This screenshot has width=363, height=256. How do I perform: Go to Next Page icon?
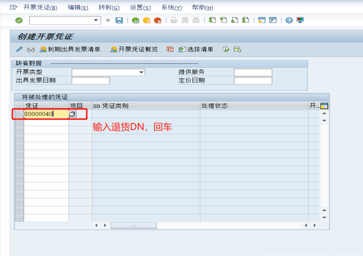235,20
